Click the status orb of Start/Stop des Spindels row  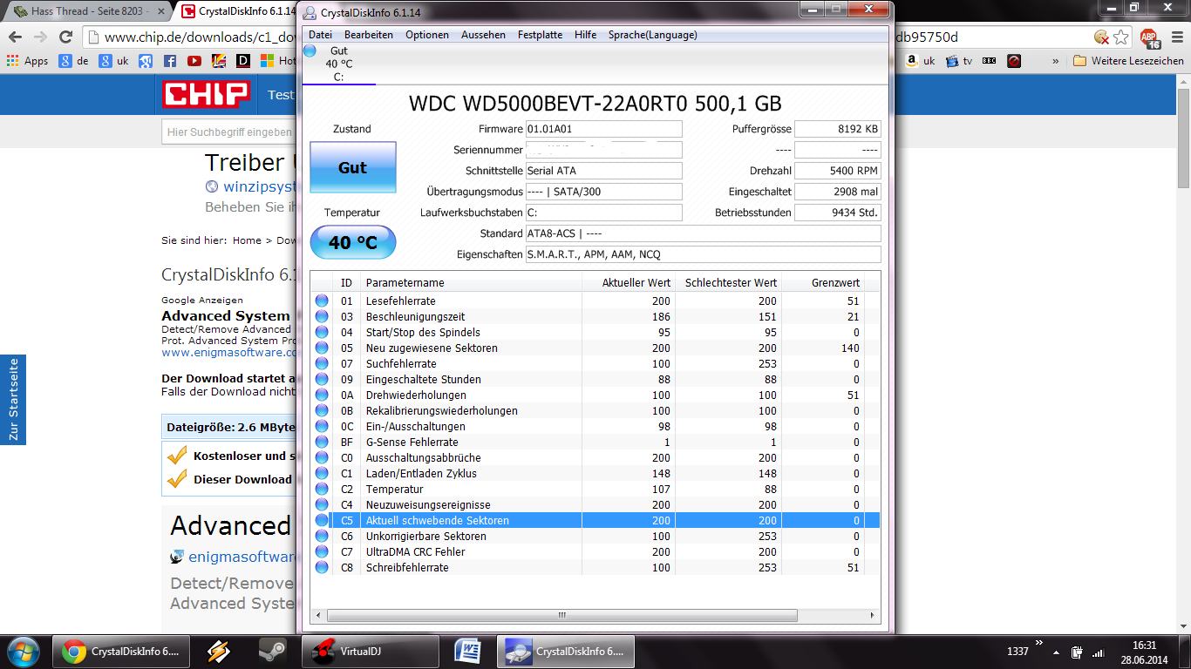[322, 332]
